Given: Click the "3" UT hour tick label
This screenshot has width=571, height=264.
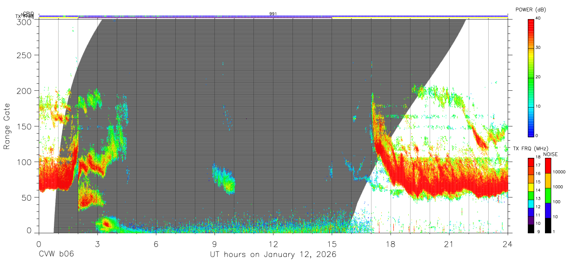Looking at the screenshot, I should click(x=97, y=244).
